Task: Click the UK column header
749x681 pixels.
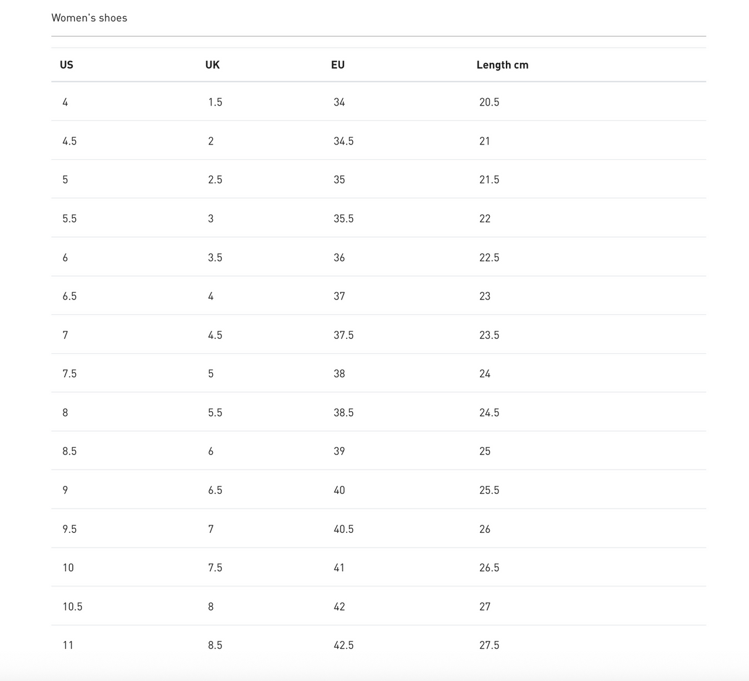Action: coord(212,65)
